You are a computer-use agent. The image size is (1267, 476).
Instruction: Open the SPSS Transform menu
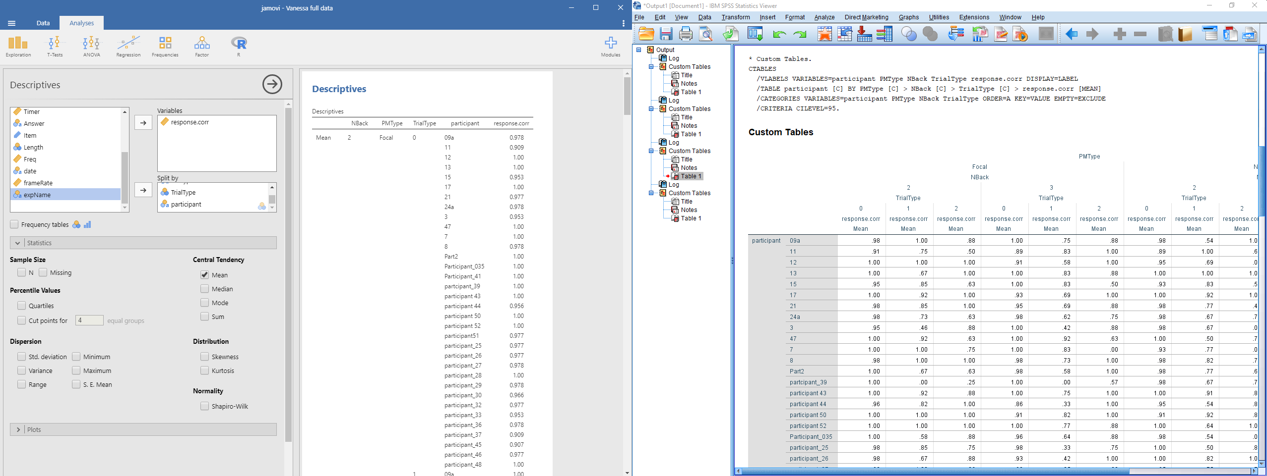(x=735, y=17)
